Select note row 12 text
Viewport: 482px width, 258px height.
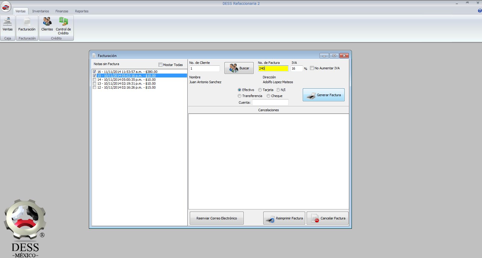[x=127, y=87]
